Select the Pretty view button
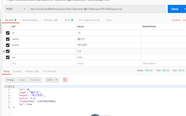The width and height of the screenshot is (186, 116). coord(10,80)
